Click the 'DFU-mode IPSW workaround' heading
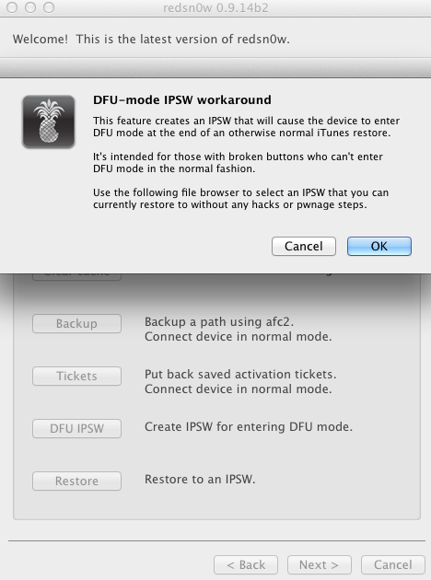431x580 pixels. (182, 99)
